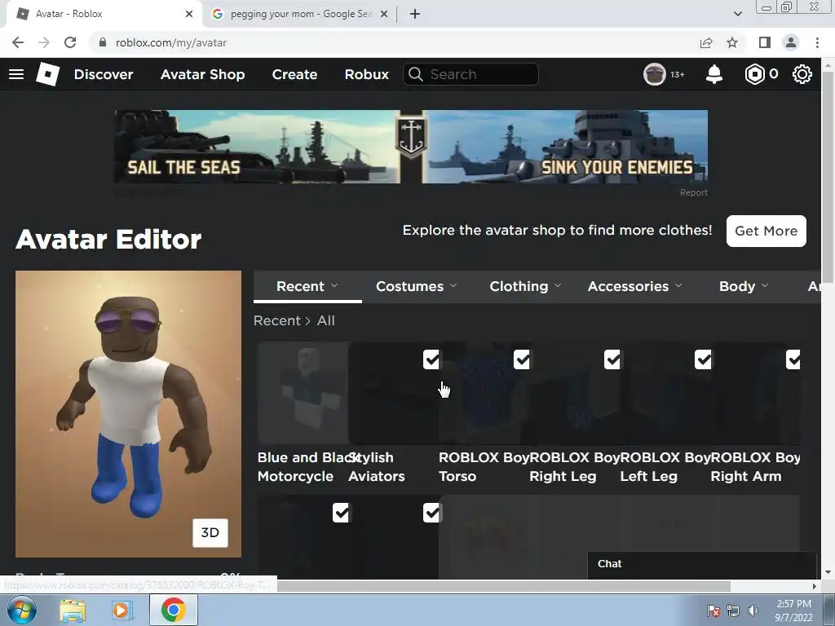The width and height of the screenshot is (835, 626).
Task: Close the Google Search tab
Action: 384,14
